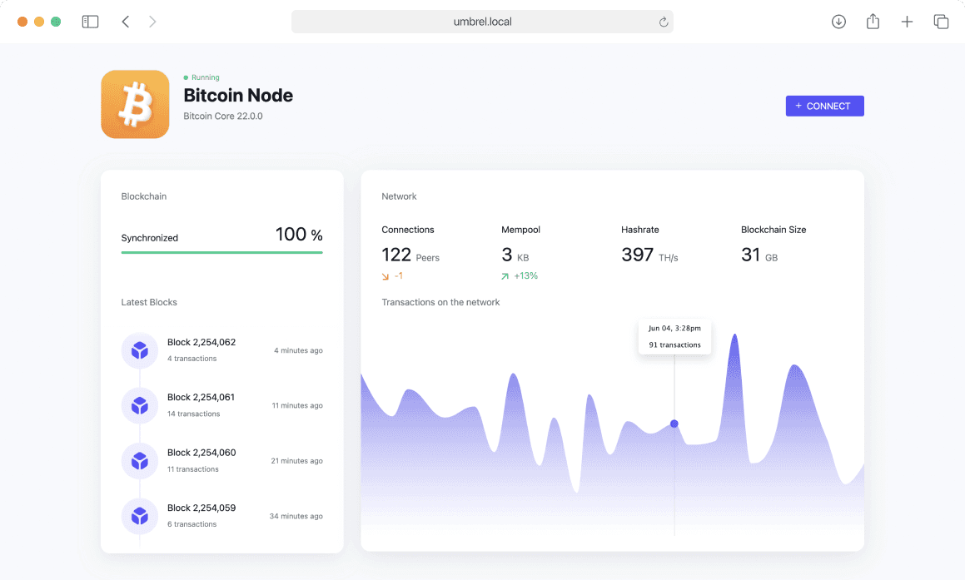
Task: Click the '6 transactions' label
Action: 192,524
